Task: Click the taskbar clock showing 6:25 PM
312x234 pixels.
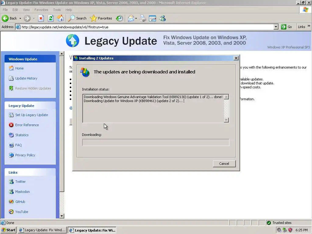Action: (301, 230)
